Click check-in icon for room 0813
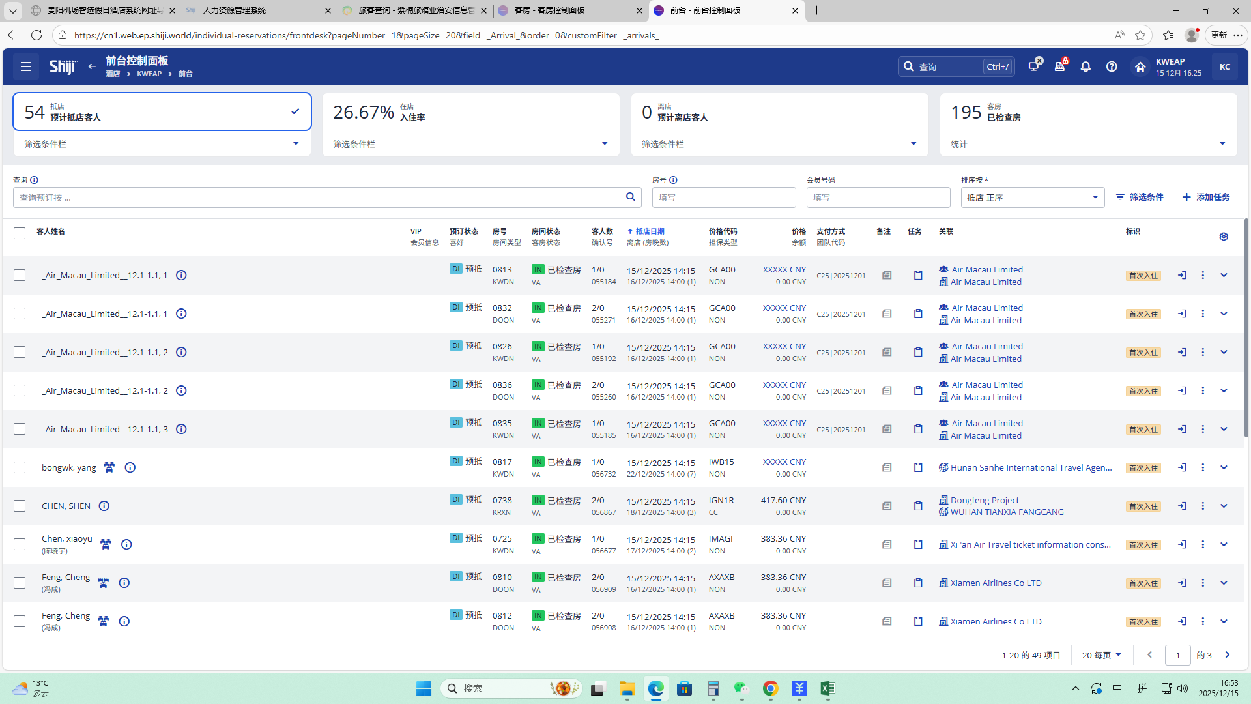Viewport: 1251px width, 704px height. (1182, 275)
